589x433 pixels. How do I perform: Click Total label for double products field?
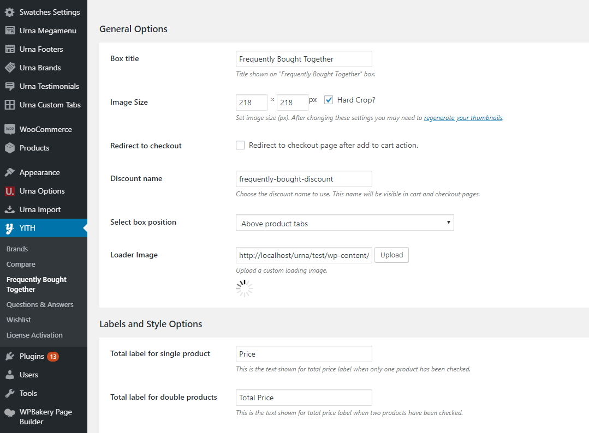tap(304, 398)
